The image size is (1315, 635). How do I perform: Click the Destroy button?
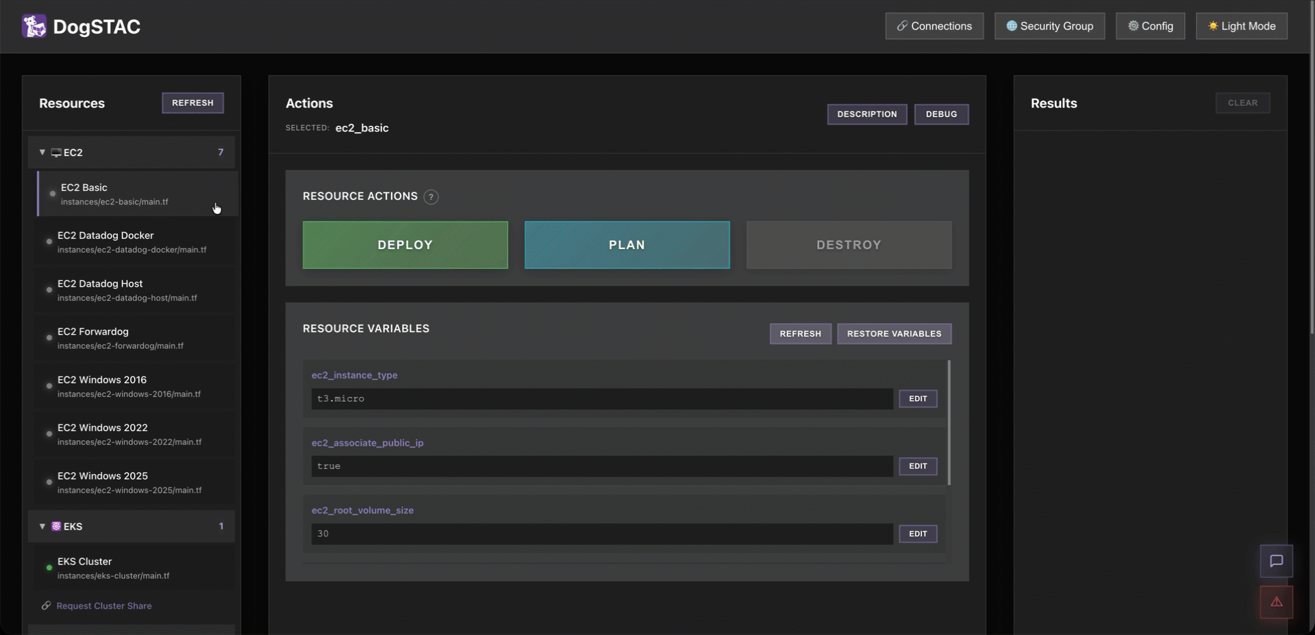tap(849, 245)
